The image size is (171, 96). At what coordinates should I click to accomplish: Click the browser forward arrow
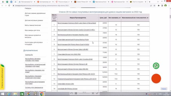[x=6, y=6]
